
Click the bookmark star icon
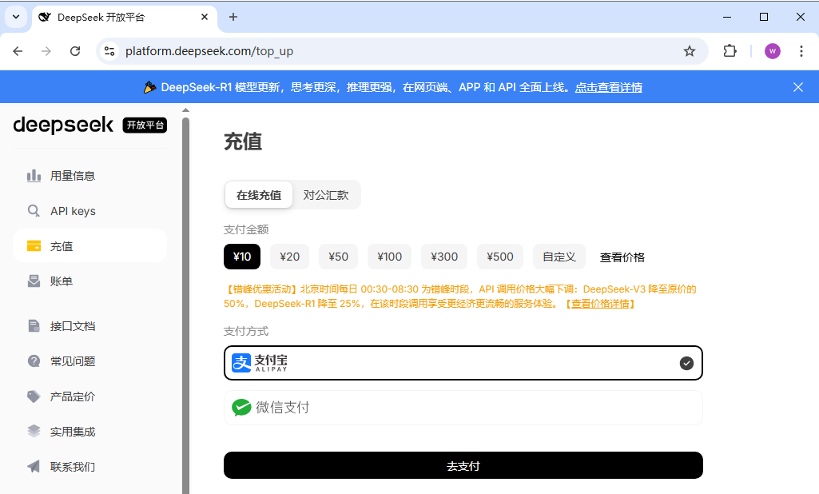690,51
